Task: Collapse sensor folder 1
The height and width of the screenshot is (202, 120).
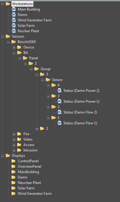Action: pyautogui.click(x=48, y=118)
